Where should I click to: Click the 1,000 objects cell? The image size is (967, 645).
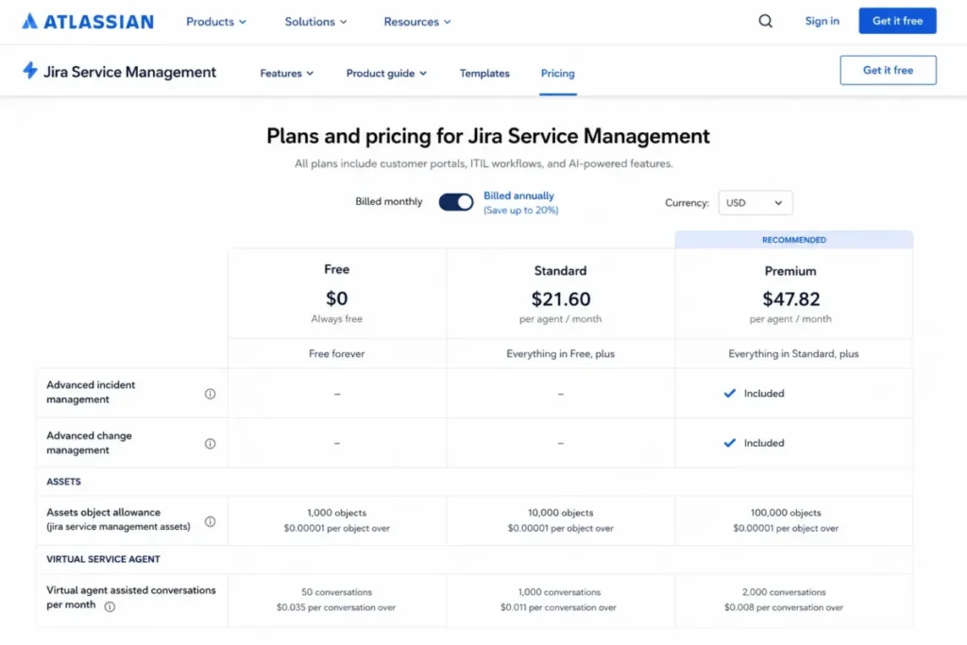pos(337,513)
